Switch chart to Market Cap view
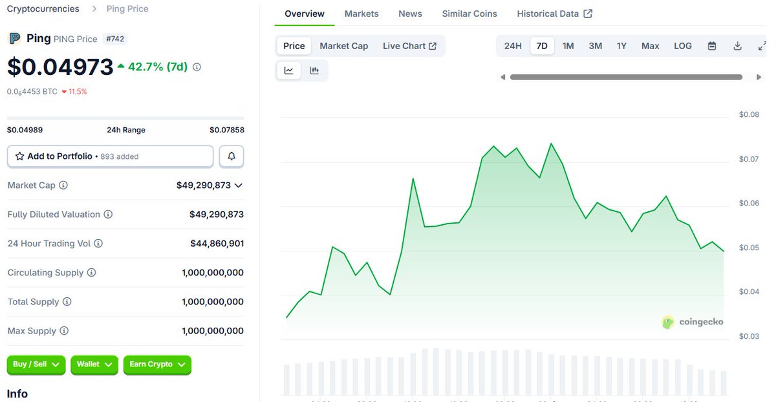The width and height of the screenshot is (776, 402). 344,46
